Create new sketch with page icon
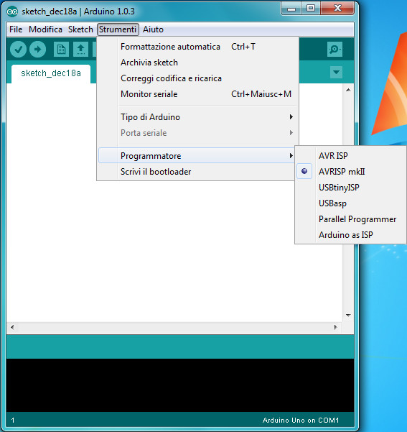Screen dimensions: 407x432 [x=61, y=50]
